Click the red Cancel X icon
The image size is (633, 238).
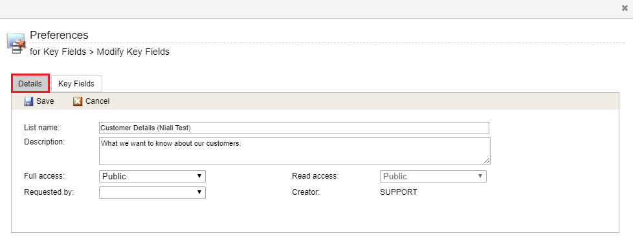78,101
